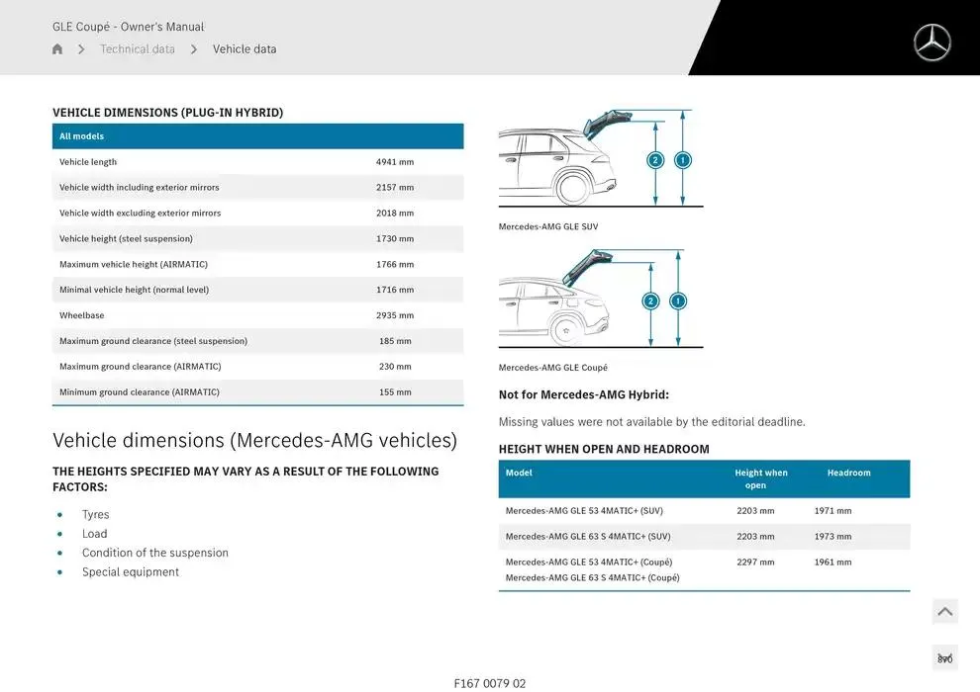Click the page number box at bottom right

944,658
